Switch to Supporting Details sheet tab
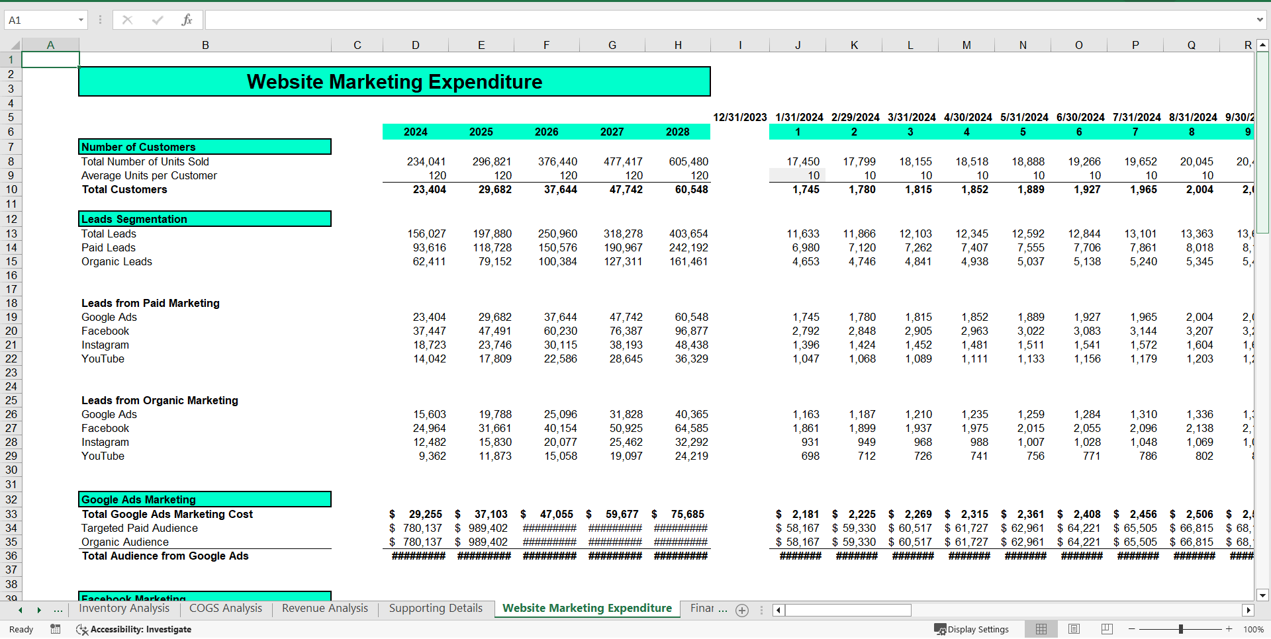The height and width of the screenshot is (639, 1271). pos(436,608)
